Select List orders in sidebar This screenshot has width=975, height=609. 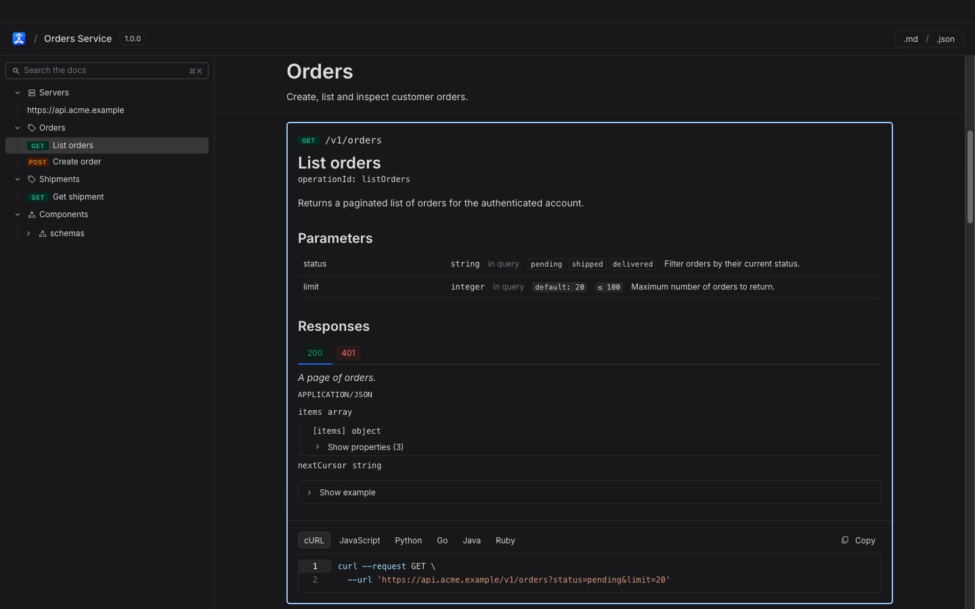107,145
